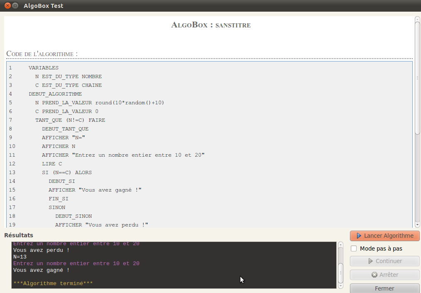Run the algorithm with Lancer Algorithme
The image size is (421, 293).
click(384, 236)
